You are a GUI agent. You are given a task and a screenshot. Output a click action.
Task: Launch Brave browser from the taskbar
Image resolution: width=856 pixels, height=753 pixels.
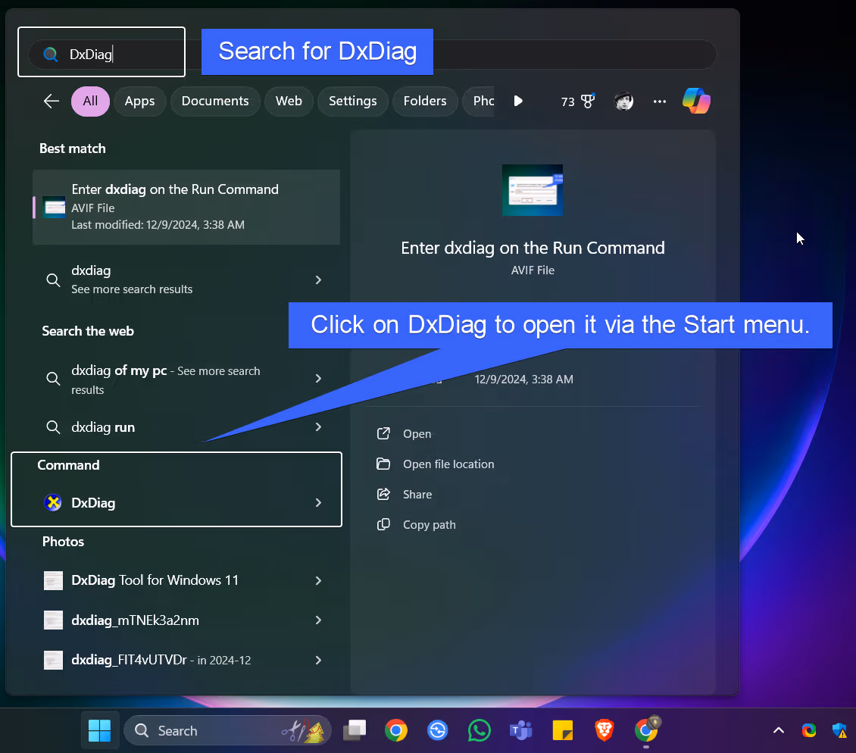pyautogui.click(x=604, y=730)
